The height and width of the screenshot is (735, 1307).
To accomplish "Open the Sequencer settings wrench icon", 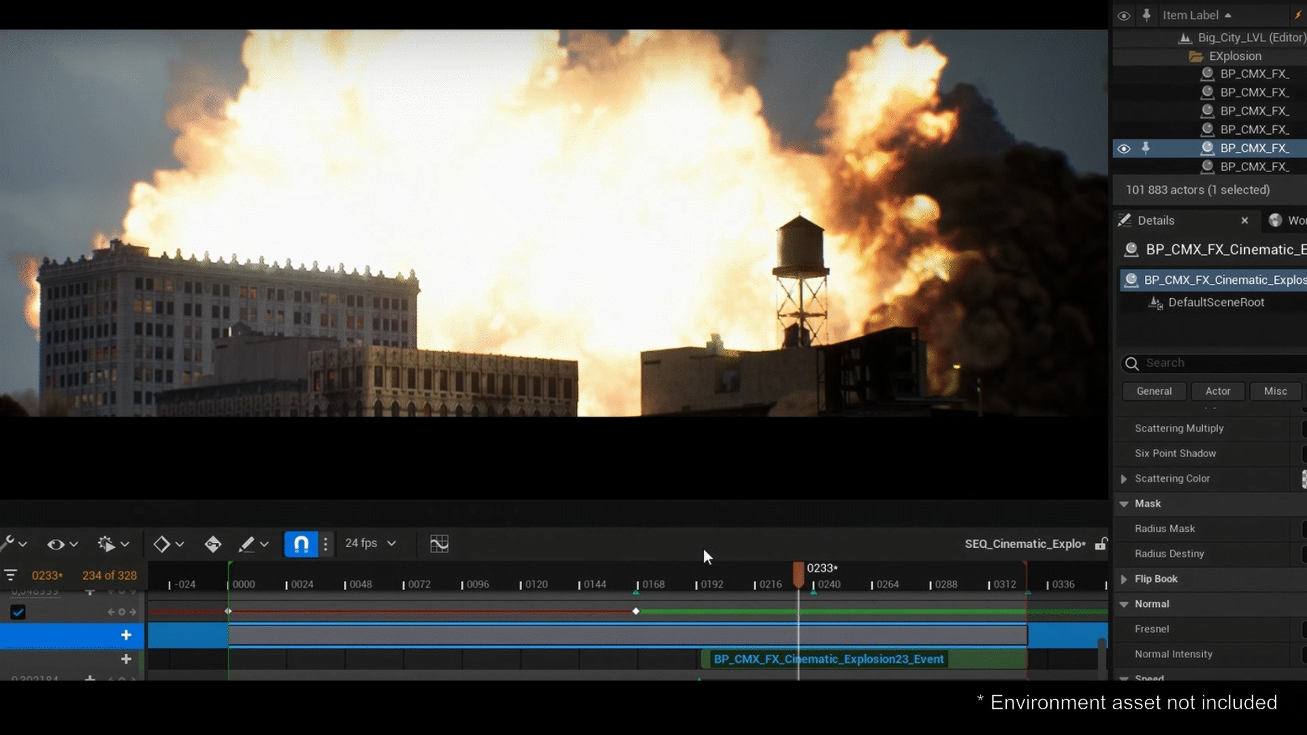I will (x=9, y=543).
